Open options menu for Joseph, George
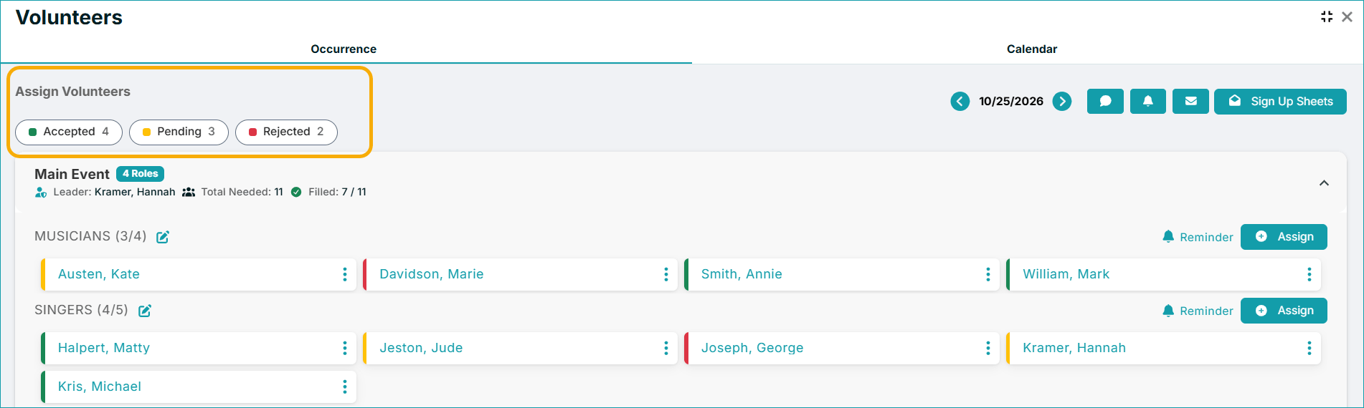Viewport: 1364px width, 408px height. pyautogui.click(x=988, y=348)
